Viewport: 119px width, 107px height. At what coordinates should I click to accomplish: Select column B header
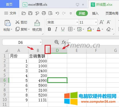click(38, 51)
